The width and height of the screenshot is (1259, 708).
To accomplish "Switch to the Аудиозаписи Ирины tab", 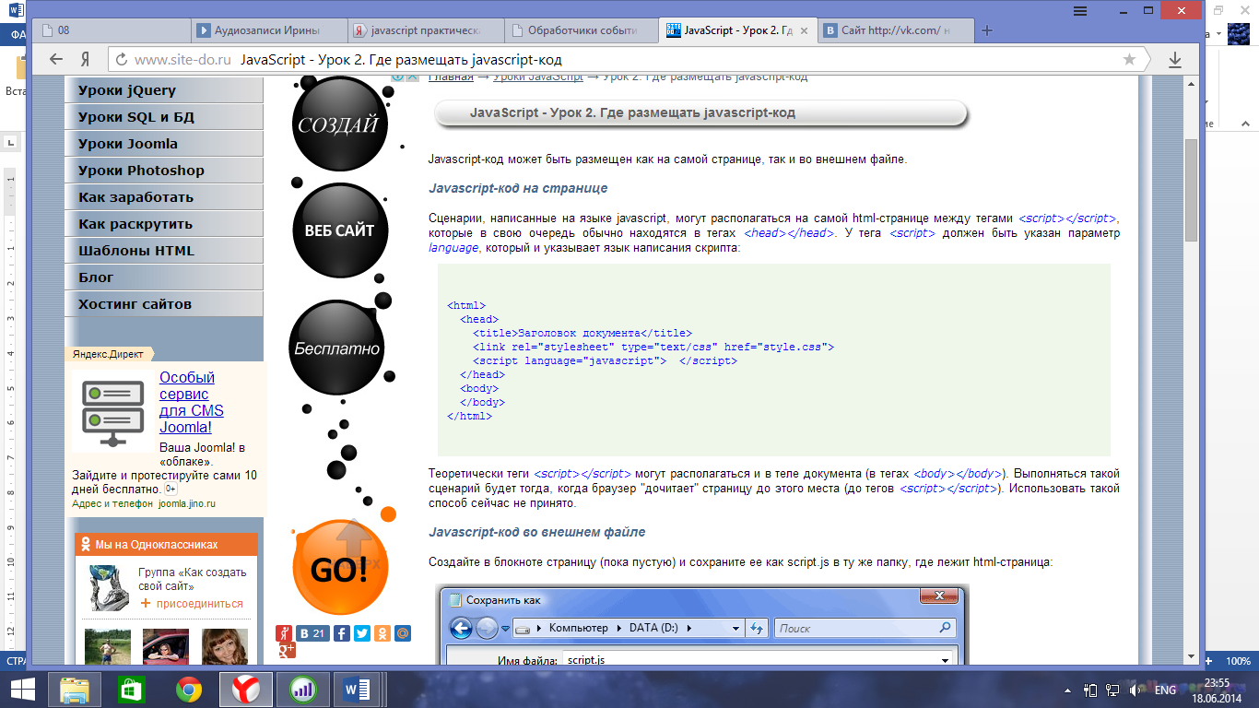I will pyautogui.click(x=270, y=30).
